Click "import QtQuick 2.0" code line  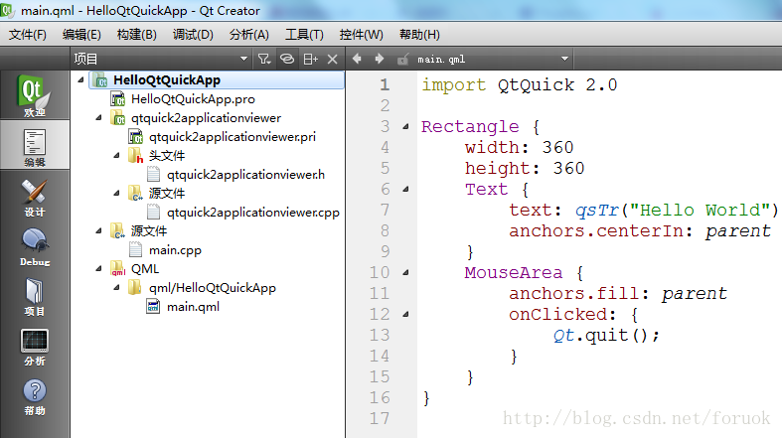(x=519, y=85)
